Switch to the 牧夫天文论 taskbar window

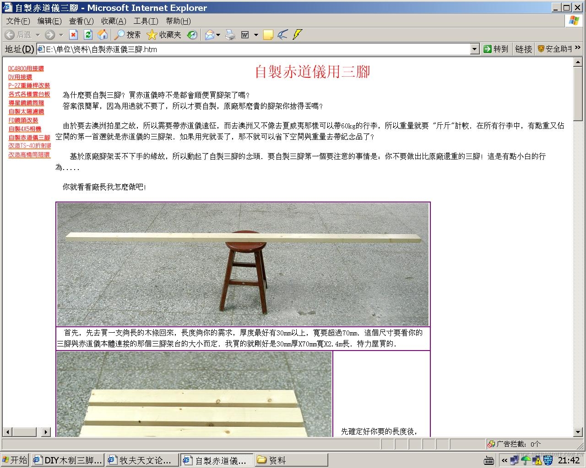click(x=142, y=460)
